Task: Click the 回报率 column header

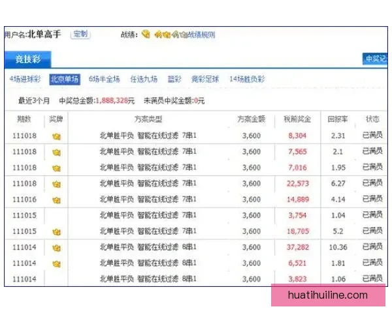Action: 338,119
